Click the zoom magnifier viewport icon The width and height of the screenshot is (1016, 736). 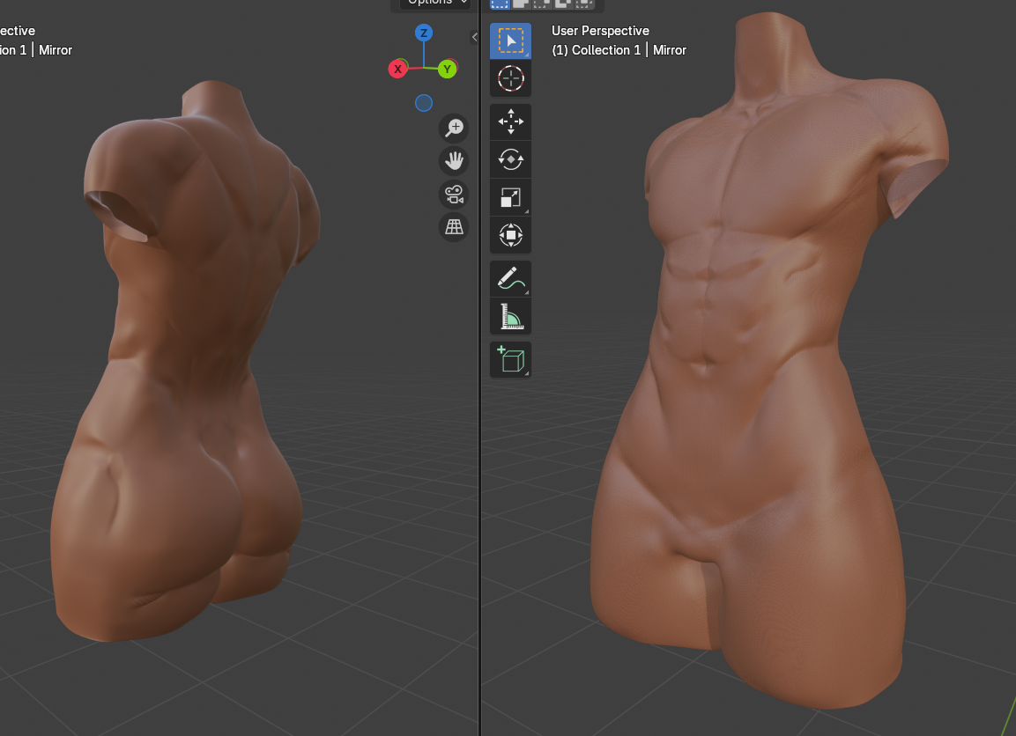(454, 128)
